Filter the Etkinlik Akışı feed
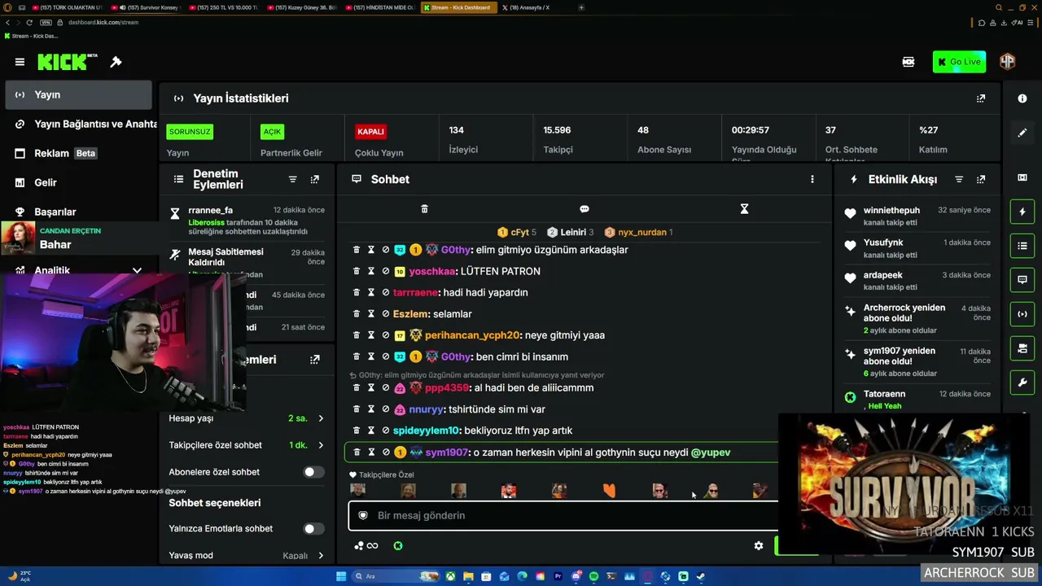This screenshot has width=1042, height=586. (959, 179)
